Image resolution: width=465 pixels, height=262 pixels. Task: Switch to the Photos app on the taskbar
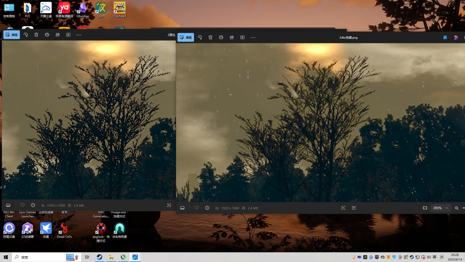pos(135,257)
